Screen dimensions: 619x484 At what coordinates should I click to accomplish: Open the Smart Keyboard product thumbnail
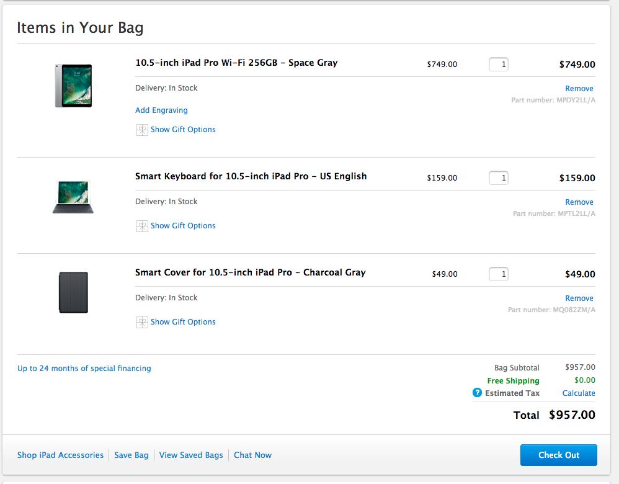click(x=73, y=197)
